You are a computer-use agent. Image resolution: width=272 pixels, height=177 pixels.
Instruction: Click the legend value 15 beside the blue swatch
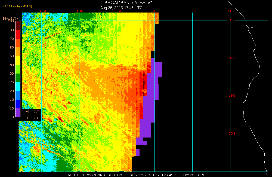(x=12, y=100)
